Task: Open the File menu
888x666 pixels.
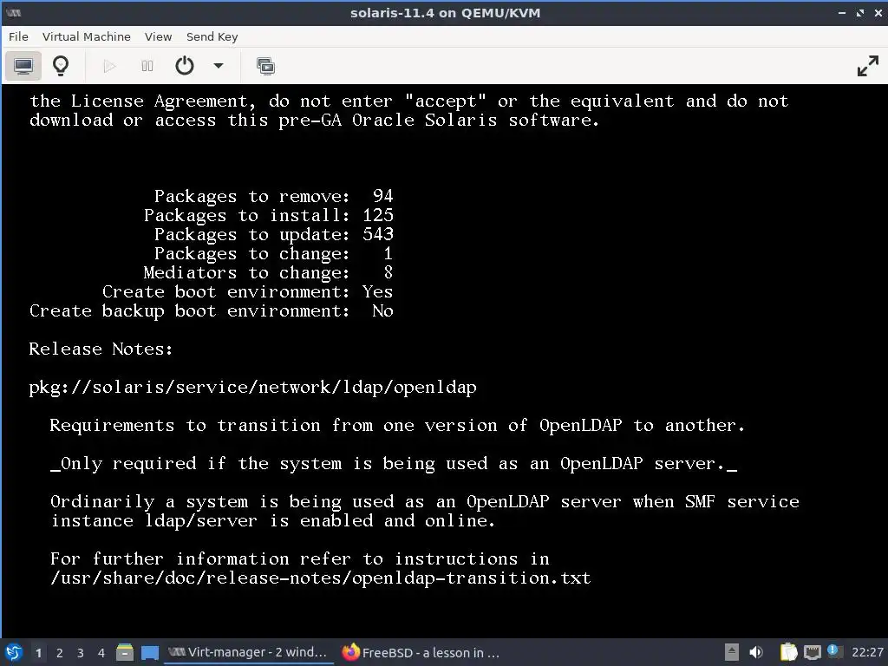Action: (x=18, y=36)
